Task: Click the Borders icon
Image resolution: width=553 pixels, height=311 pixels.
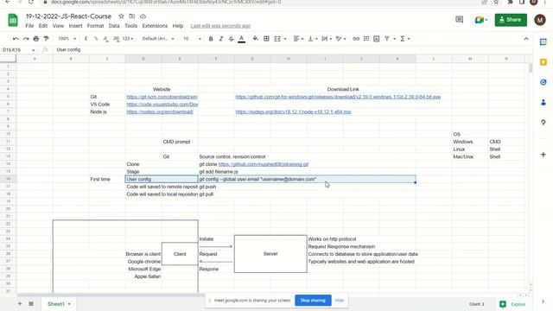Action: (266, 39)
